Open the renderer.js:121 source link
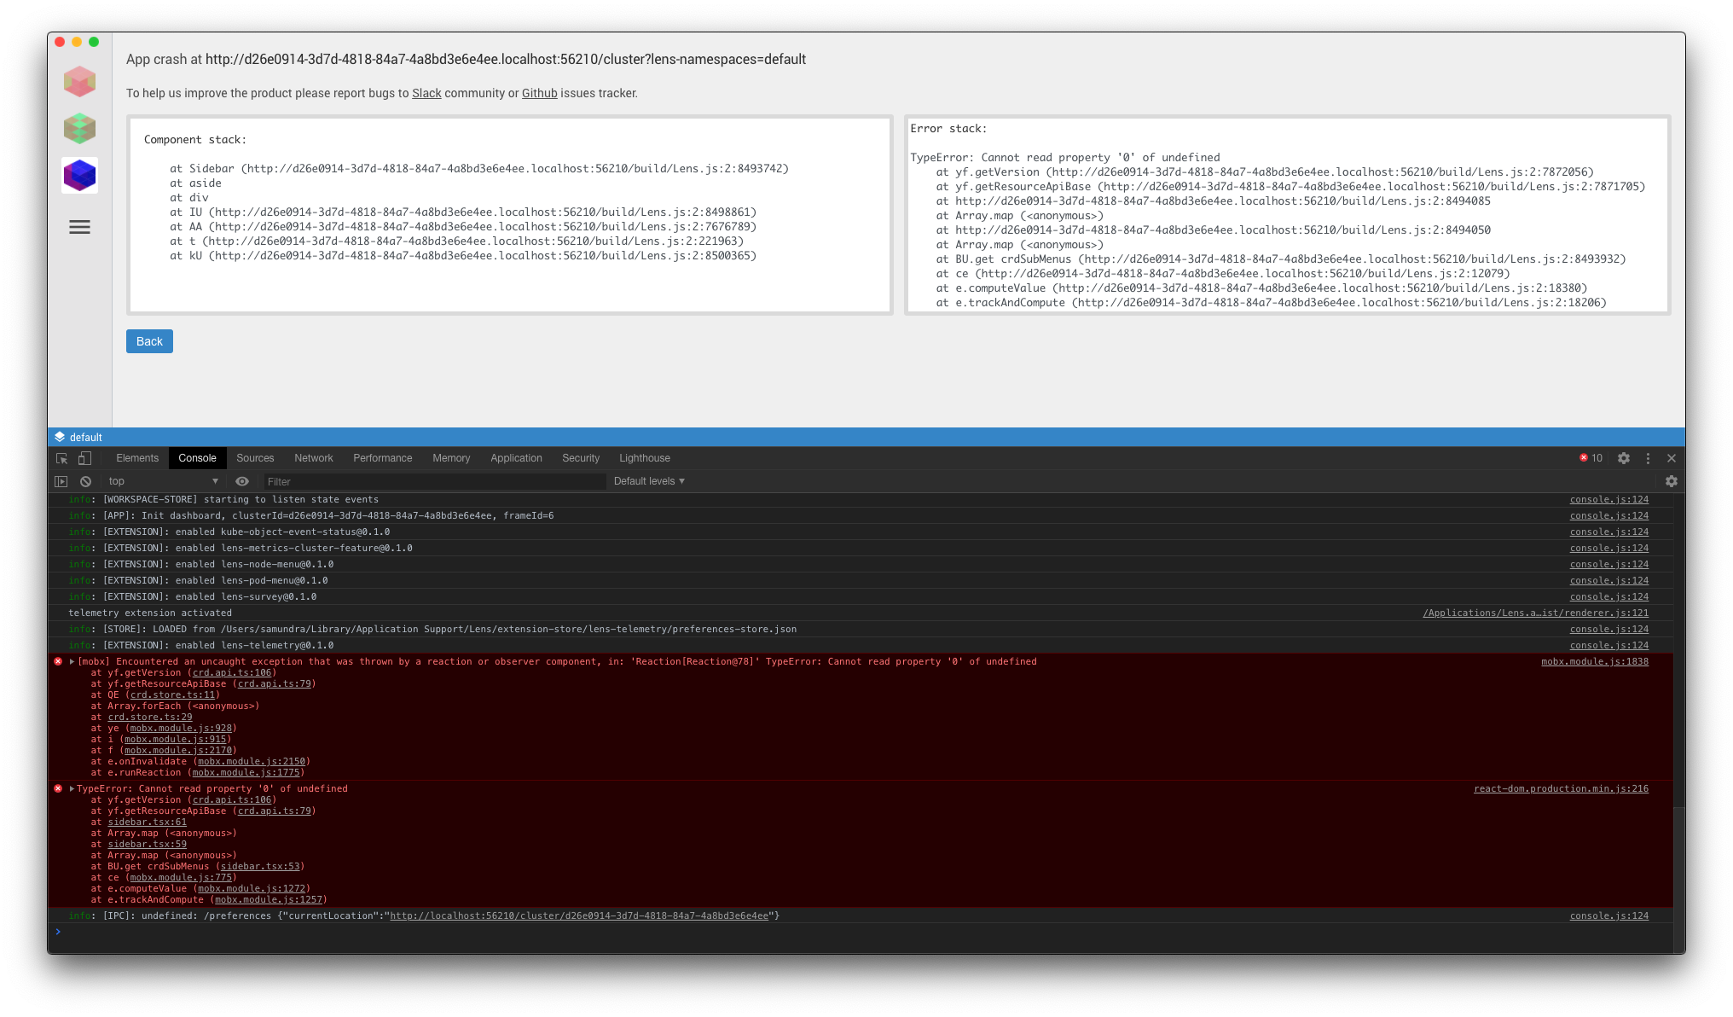Screen dimensions: 1733x1017 1535,613
